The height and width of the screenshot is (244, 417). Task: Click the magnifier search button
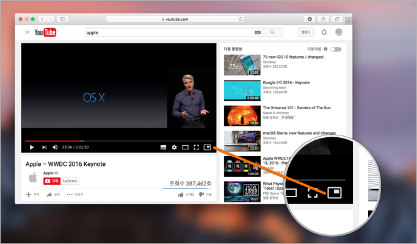point(272,32)
